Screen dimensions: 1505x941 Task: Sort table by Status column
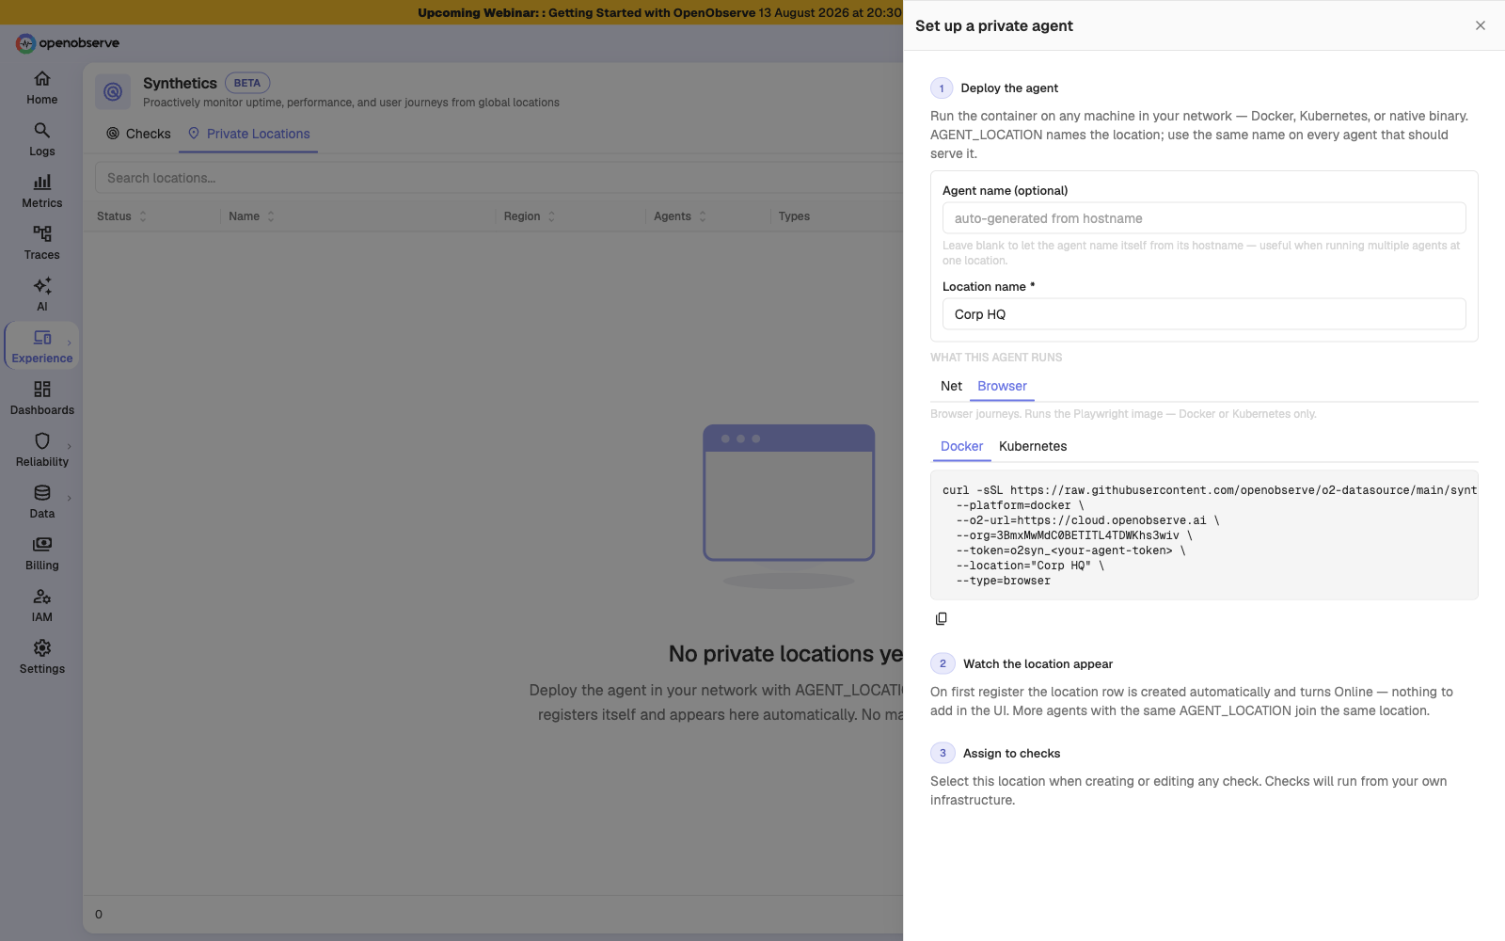(122, 216)
